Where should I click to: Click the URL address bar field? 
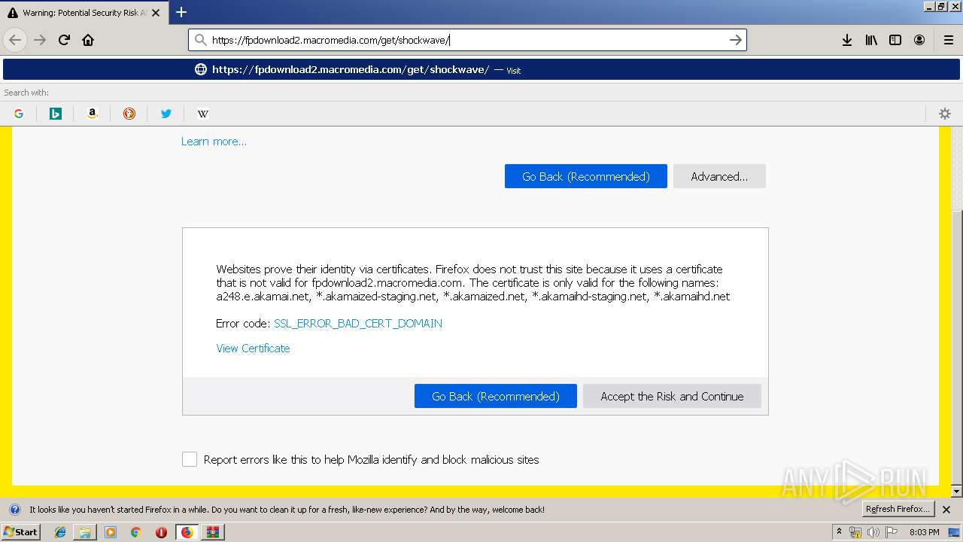click(x=466, y=40)
